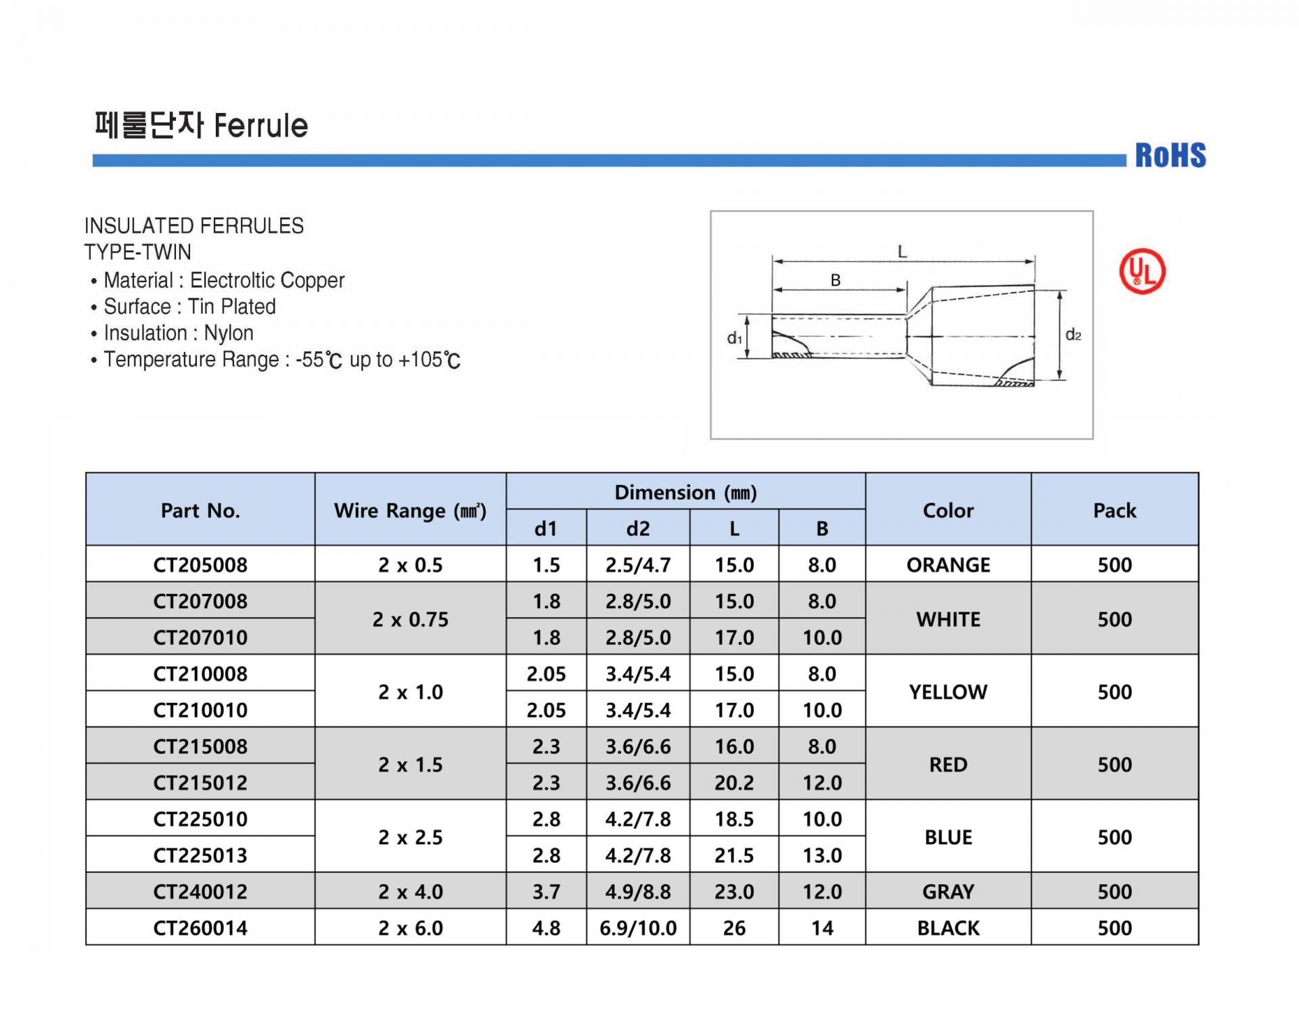Image resolution: width=1299 pixels, height=1021 pixels.
Task: Click B value '13.0' for CT225013
Action: 822,855
